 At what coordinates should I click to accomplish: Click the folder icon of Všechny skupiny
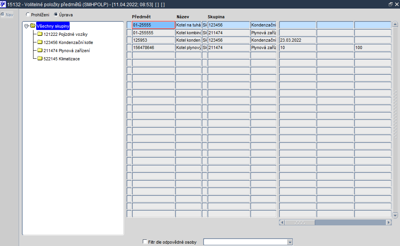33,26
